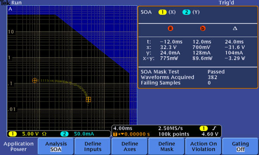Viewport: 259px width, 155px height.
Task: Click the rising edge trigger slope icon
Action: pyautogui.click(x=214, y=128)
